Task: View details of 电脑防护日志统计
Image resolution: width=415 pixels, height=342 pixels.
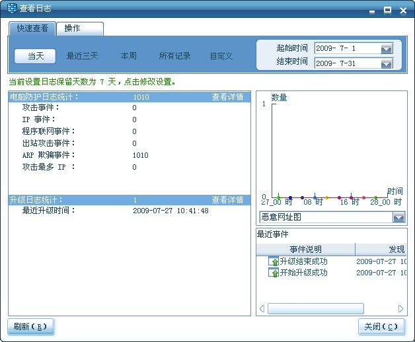Action: tap(227, 97)
